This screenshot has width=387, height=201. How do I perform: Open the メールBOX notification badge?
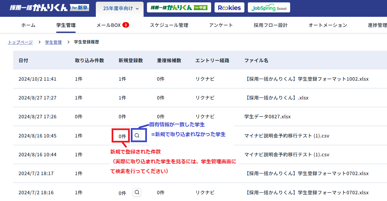pos(125,25)
